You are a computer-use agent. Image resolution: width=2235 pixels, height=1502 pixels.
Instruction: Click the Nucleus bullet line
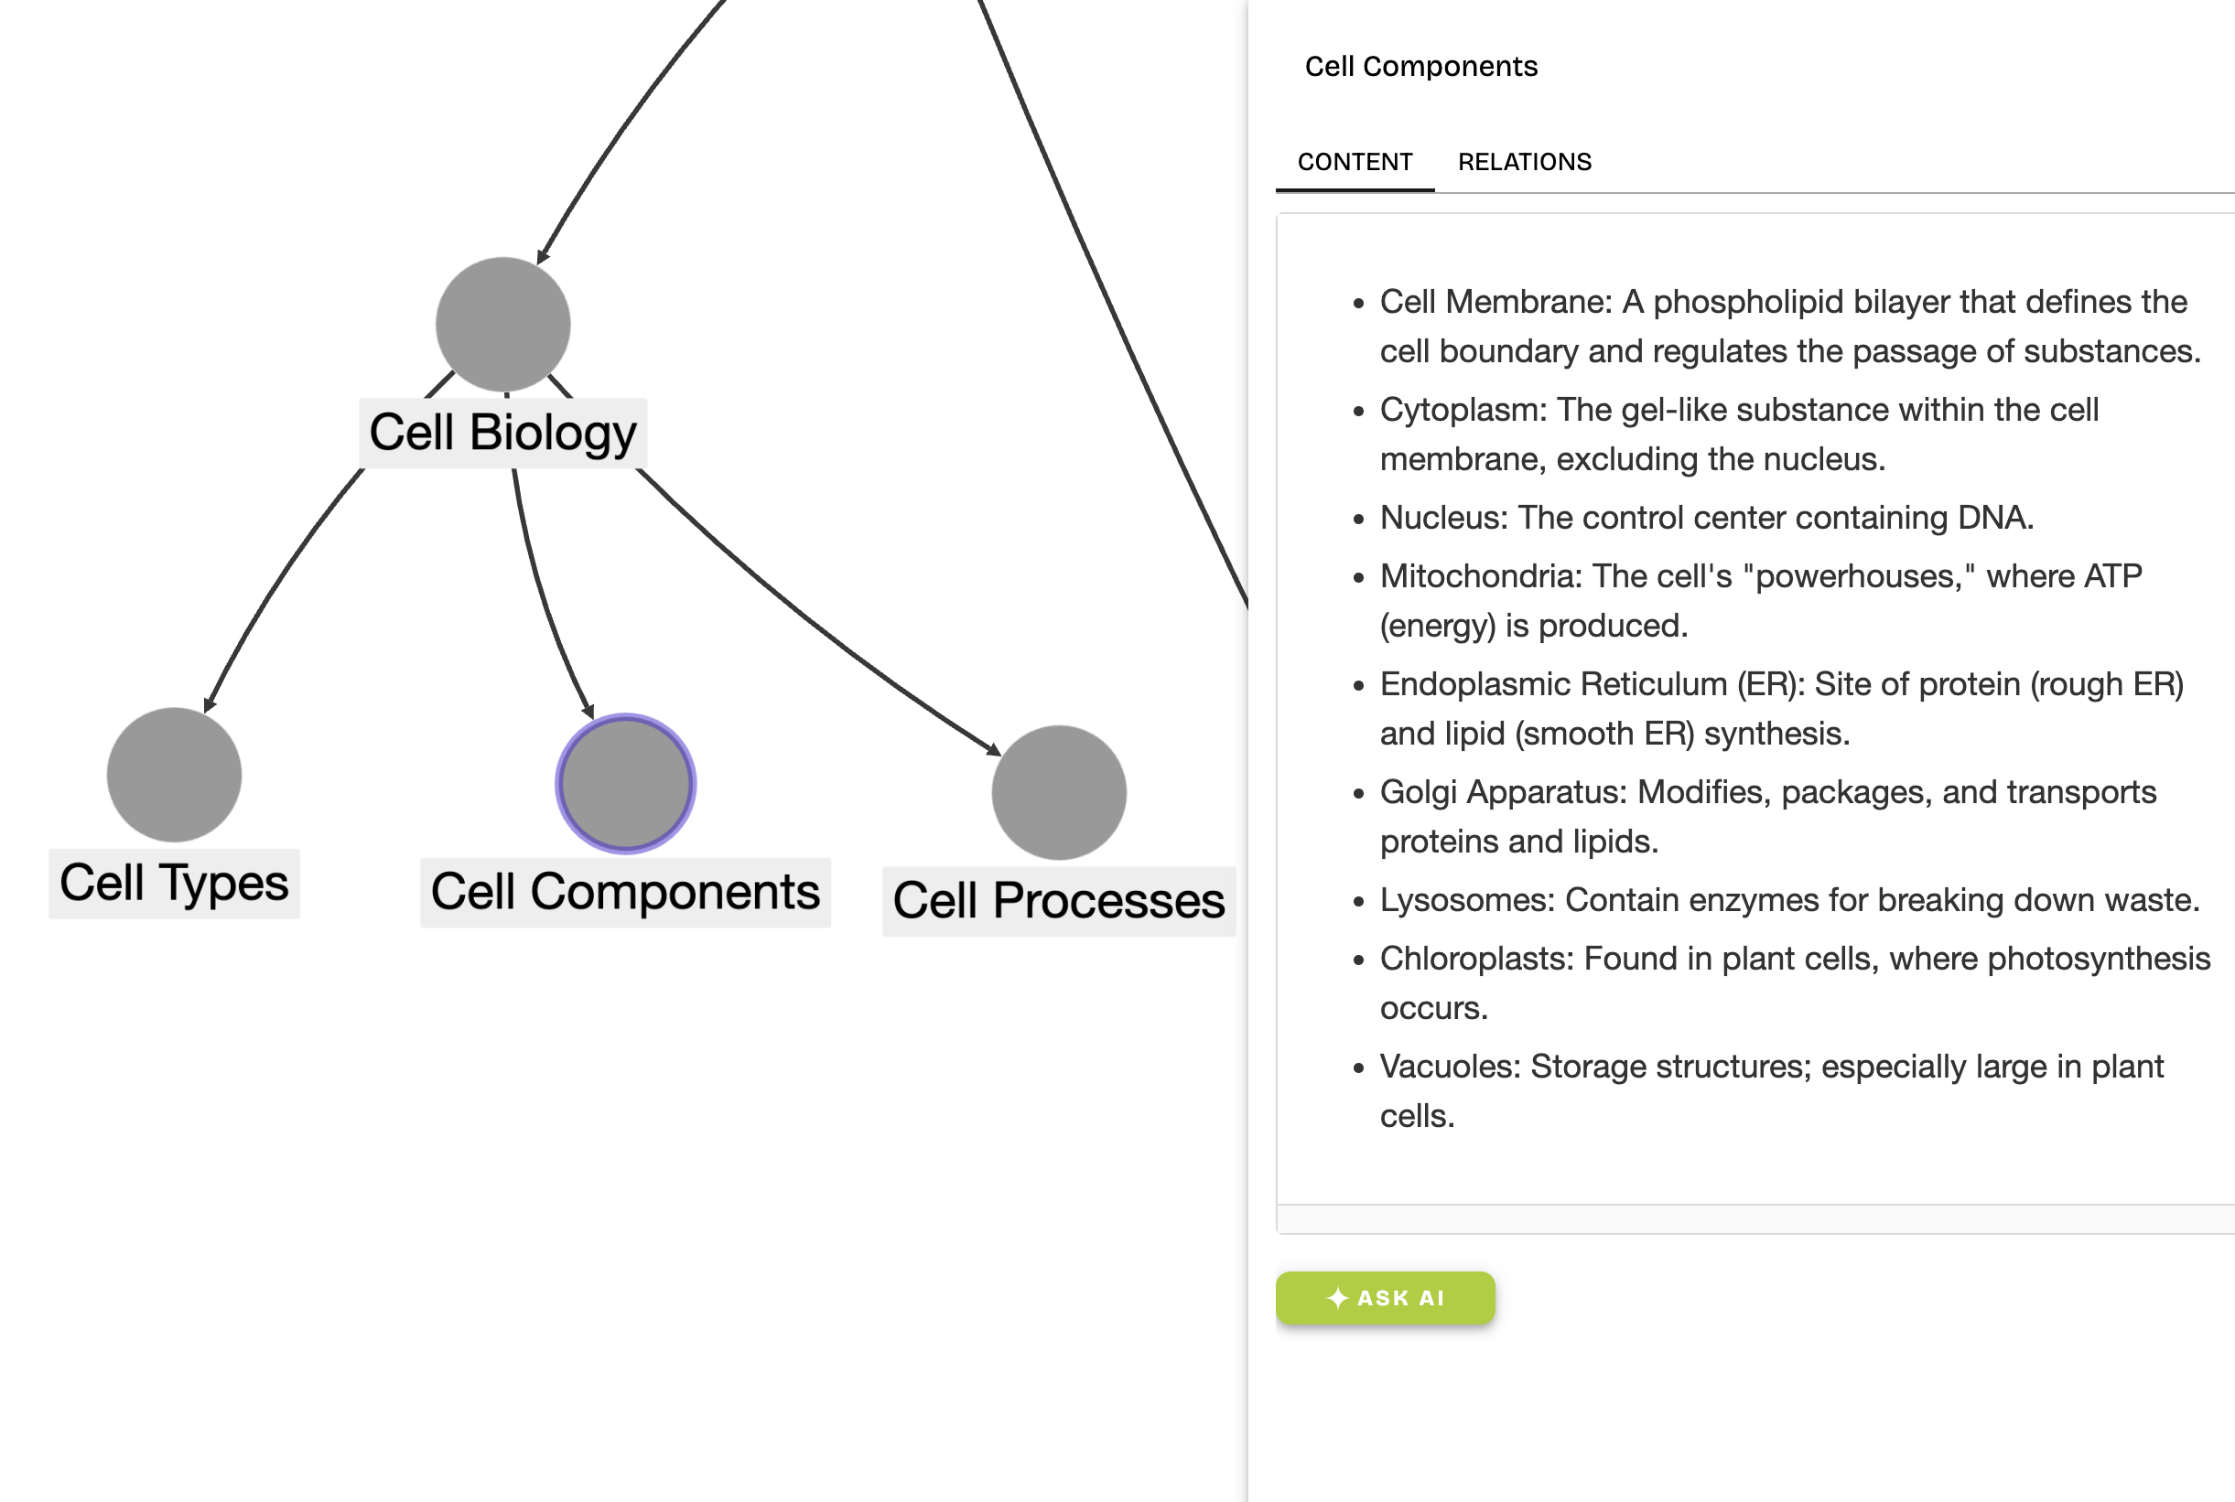click(1706, 517)
